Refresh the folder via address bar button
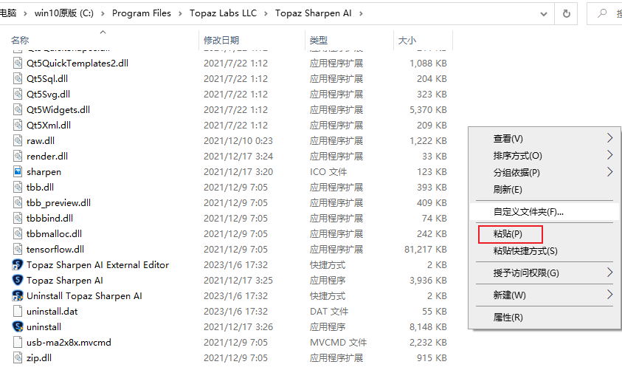This screenshot has height=370, width=622. (567, 13)
